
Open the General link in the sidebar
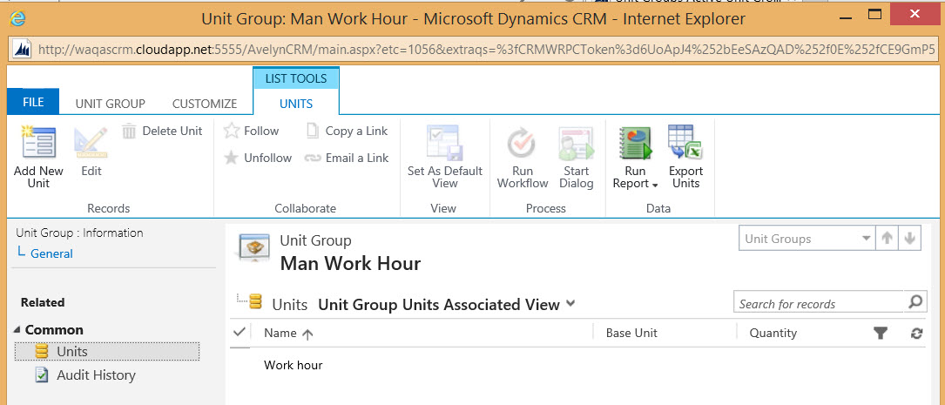(x=52, y=253)
